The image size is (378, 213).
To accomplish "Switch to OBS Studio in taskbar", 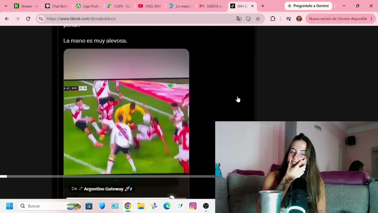I will [206, 206].
